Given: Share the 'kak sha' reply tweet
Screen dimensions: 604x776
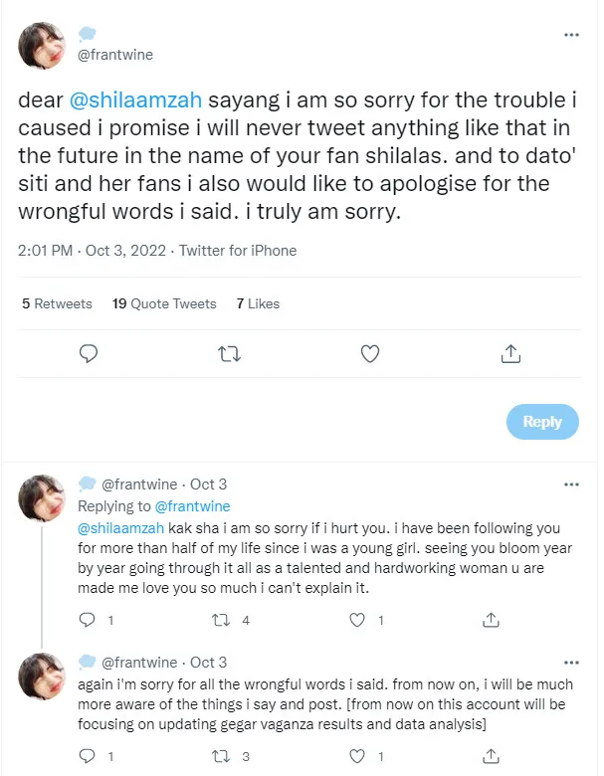Looking at the screenshot, I should (491, 620).
